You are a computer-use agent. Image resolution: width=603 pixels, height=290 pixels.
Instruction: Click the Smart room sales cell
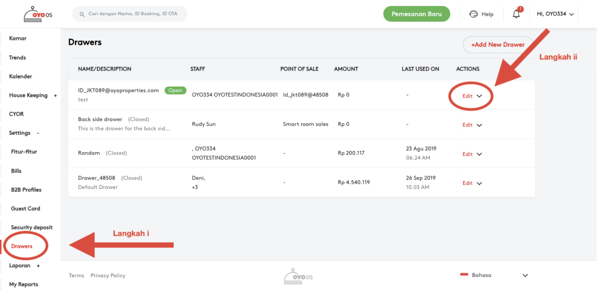[305, 124]
